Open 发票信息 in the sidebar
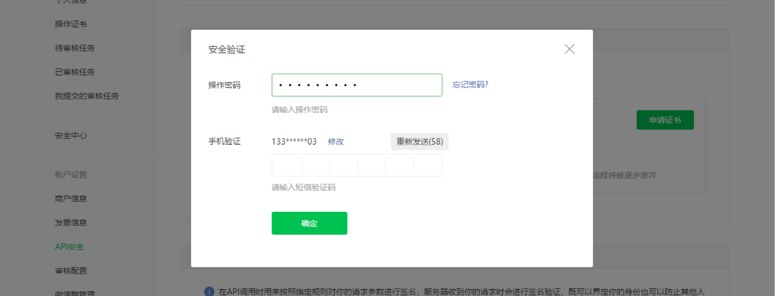Viewport: 775px width, 296px height. coord(71,222)
